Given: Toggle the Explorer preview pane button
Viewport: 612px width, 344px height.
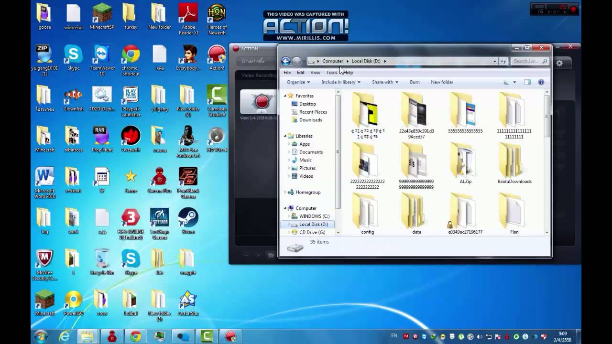Looking at the screenshot, I should pyautogui.click(x=527, y=82).
